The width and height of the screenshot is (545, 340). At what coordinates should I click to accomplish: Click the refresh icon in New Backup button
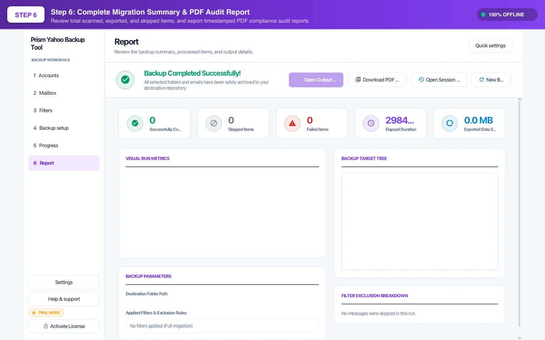click(481, 80)
